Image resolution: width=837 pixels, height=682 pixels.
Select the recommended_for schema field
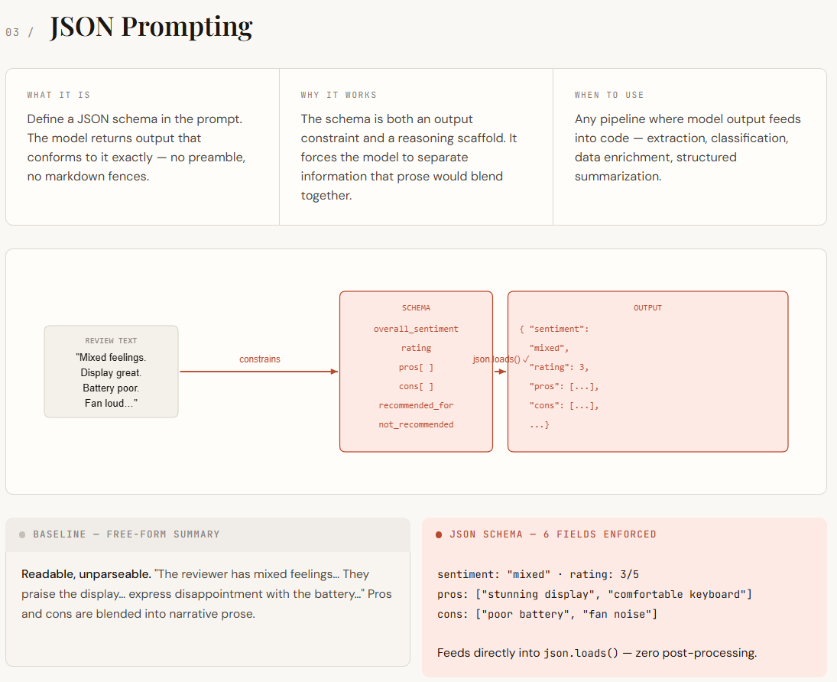[416, 405]
